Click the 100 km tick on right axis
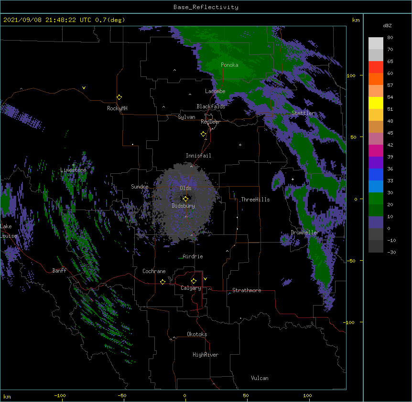 (351, 75)
